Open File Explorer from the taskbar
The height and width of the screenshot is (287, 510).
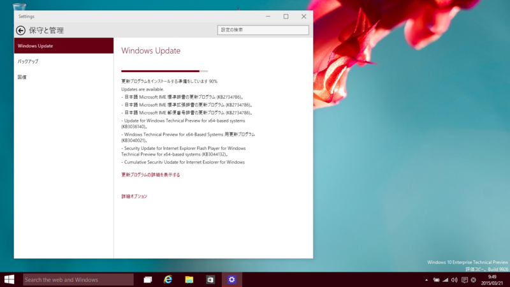(189, 279)
